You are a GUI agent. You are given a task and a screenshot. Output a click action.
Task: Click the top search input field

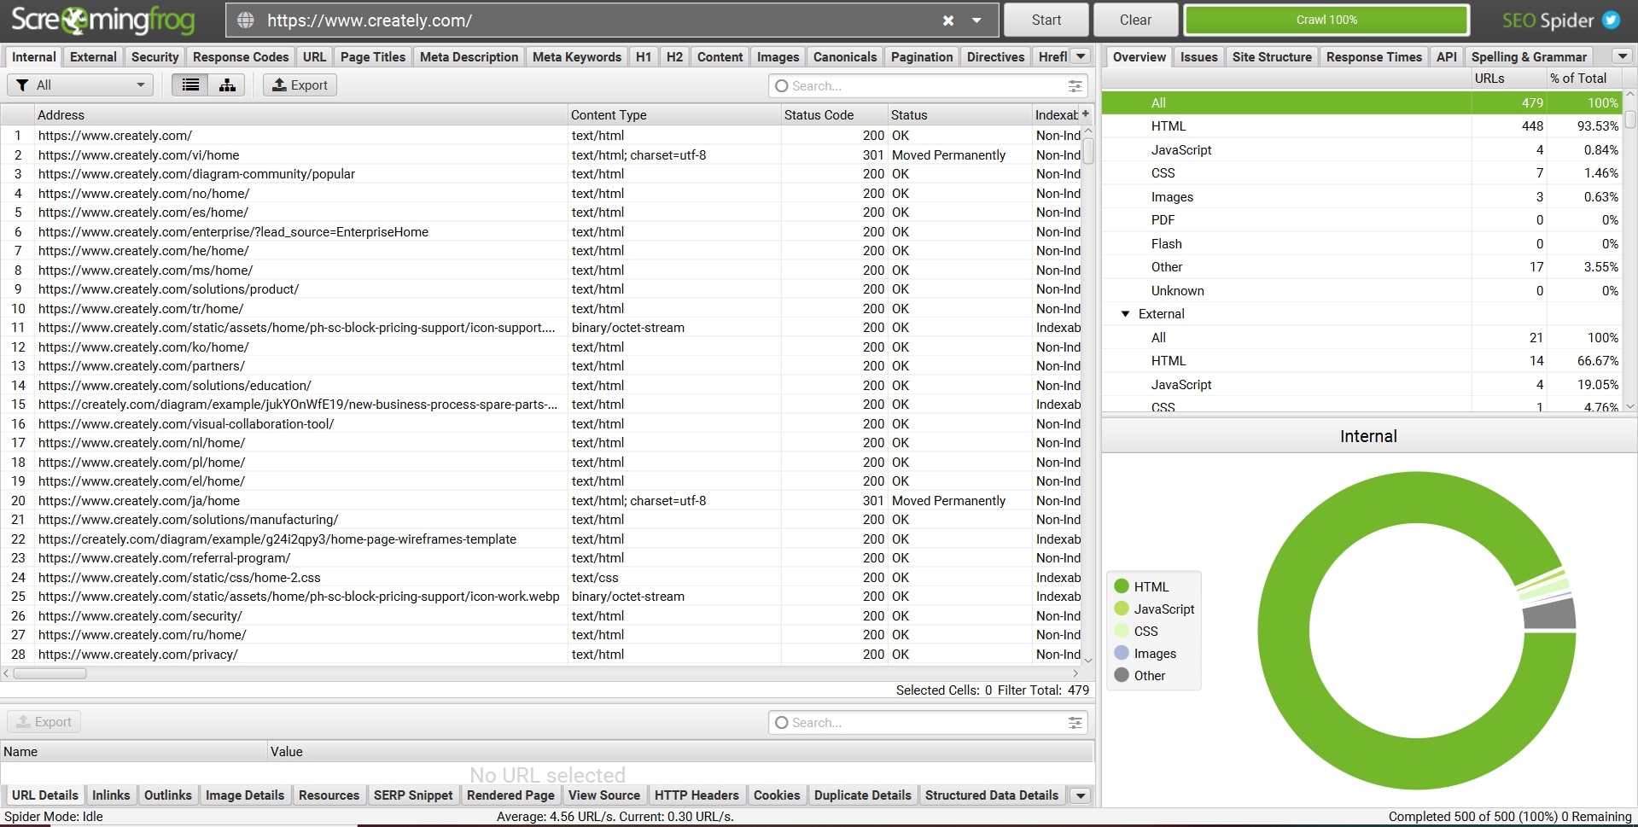(927, 86)
